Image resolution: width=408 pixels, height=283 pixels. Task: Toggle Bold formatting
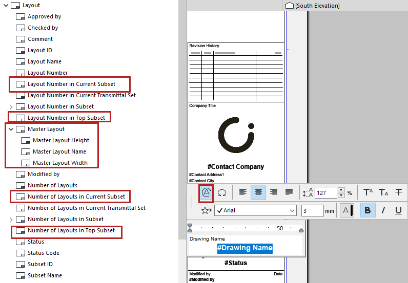(x=368, y=210)
